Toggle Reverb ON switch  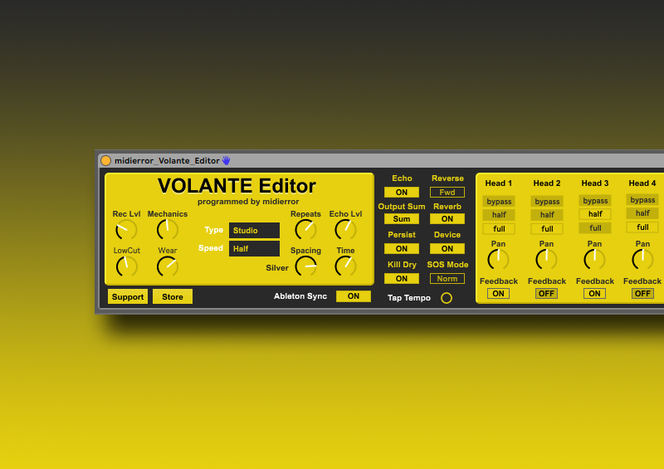447,219
